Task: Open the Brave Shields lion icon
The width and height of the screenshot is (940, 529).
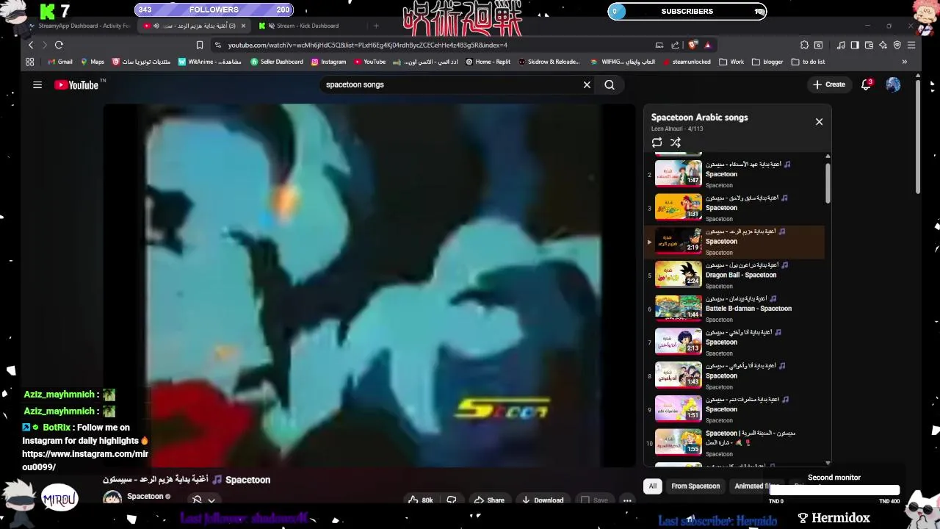Action: 693,45
